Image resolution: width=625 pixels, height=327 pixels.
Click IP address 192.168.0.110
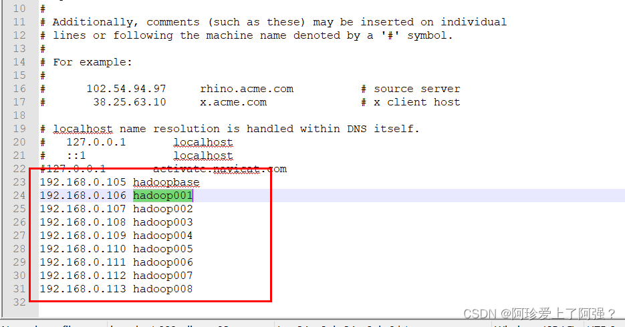click(83, 249)
